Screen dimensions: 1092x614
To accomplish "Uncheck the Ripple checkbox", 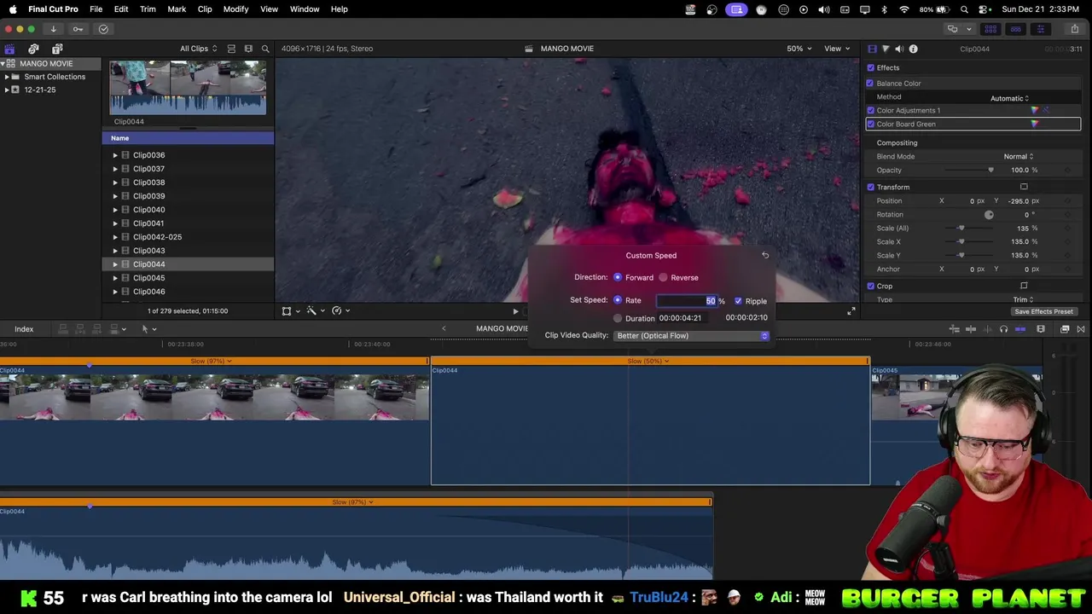I will point(738,301).
